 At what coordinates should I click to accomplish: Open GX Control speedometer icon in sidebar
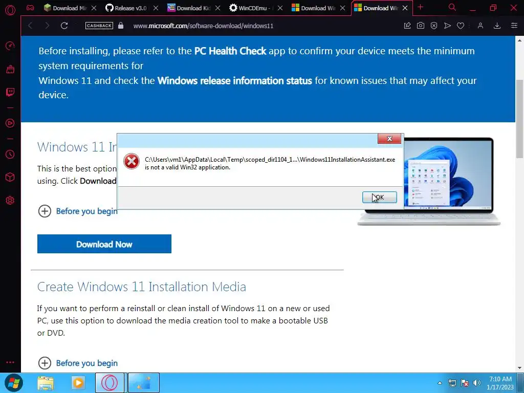[10, 46]
